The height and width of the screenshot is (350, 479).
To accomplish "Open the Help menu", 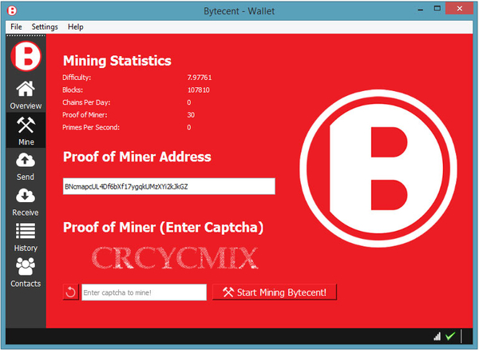I will 76,26.
